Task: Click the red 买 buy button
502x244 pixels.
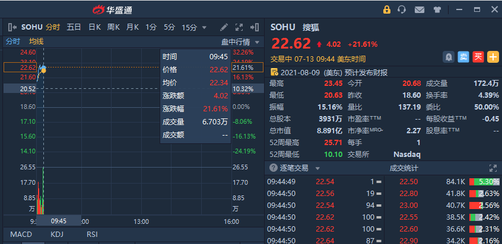Action: tap(478, 57)
